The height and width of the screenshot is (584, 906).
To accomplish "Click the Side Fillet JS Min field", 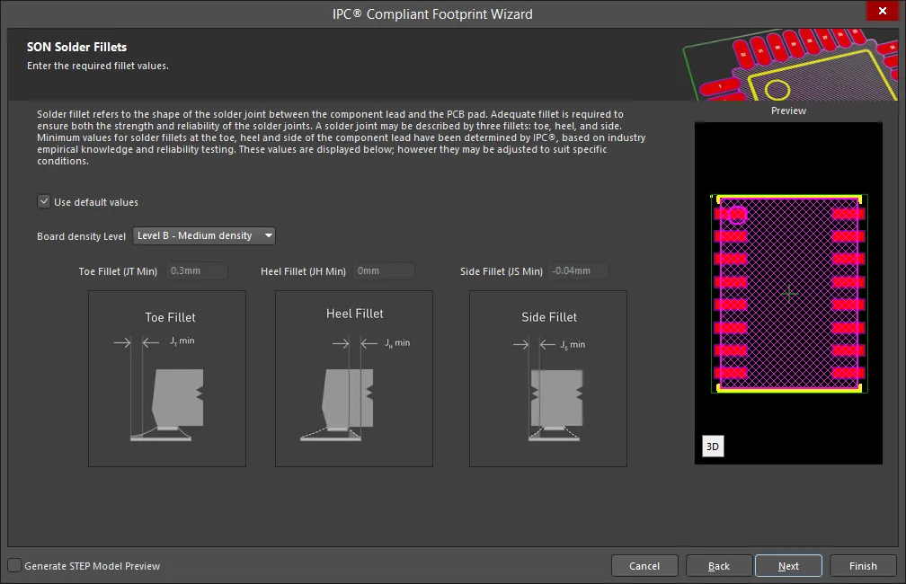I will pos(578,271).
